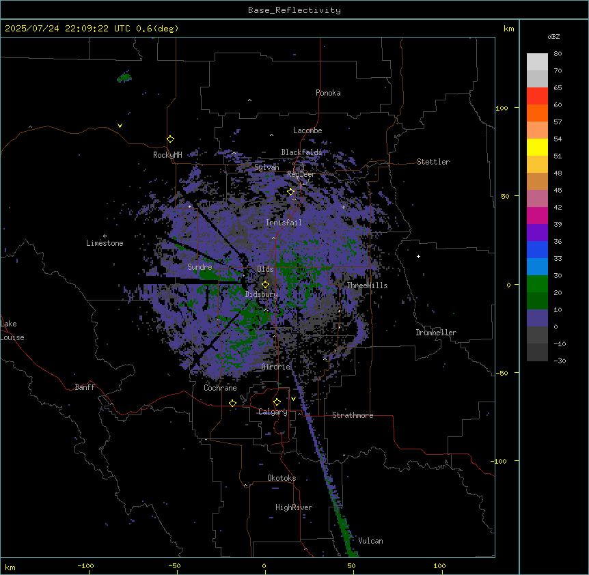Click the Strathmore label
The width and height of the screenshot is (589, 575).
click(353, 415)
